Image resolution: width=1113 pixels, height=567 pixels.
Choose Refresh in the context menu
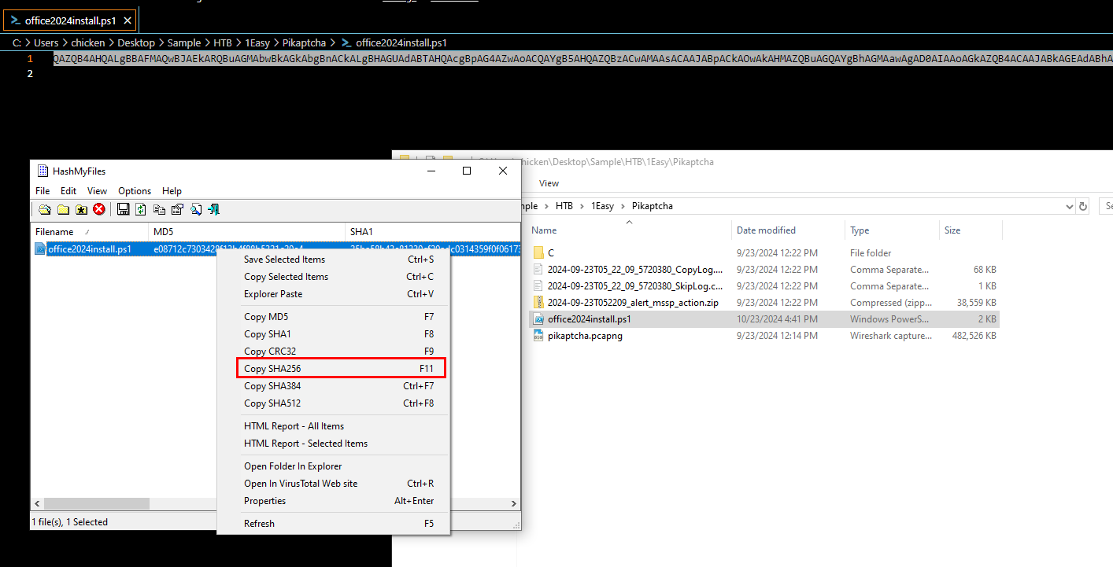click(x=338, y=524)
